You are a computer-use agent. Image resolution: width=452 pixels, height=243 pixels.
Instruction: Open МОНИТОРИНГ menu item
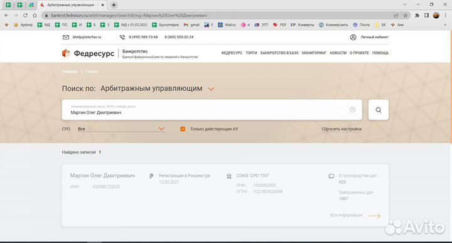(x=314, y=53)
